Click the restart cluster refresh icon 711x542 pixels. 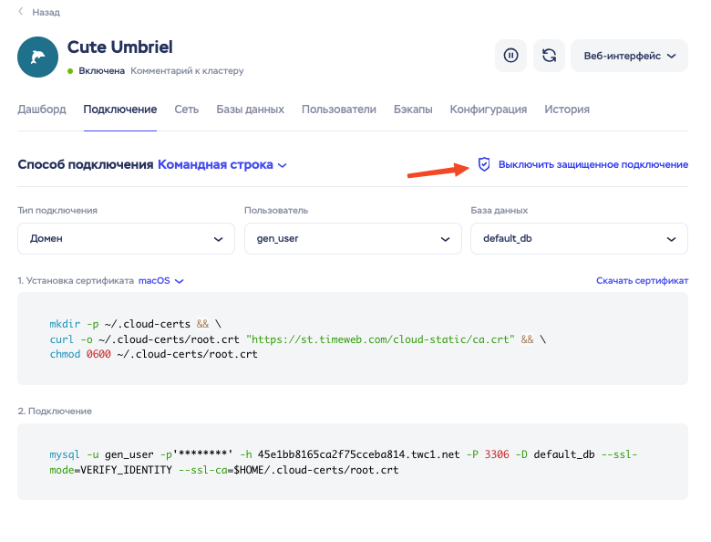point(549,56)
